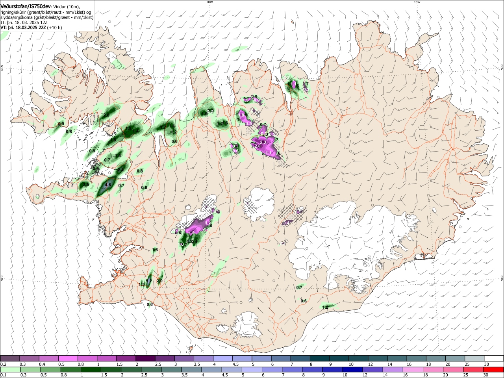Click the 20W longitude label
The image size is (504, 378).
tap(209, 2)
